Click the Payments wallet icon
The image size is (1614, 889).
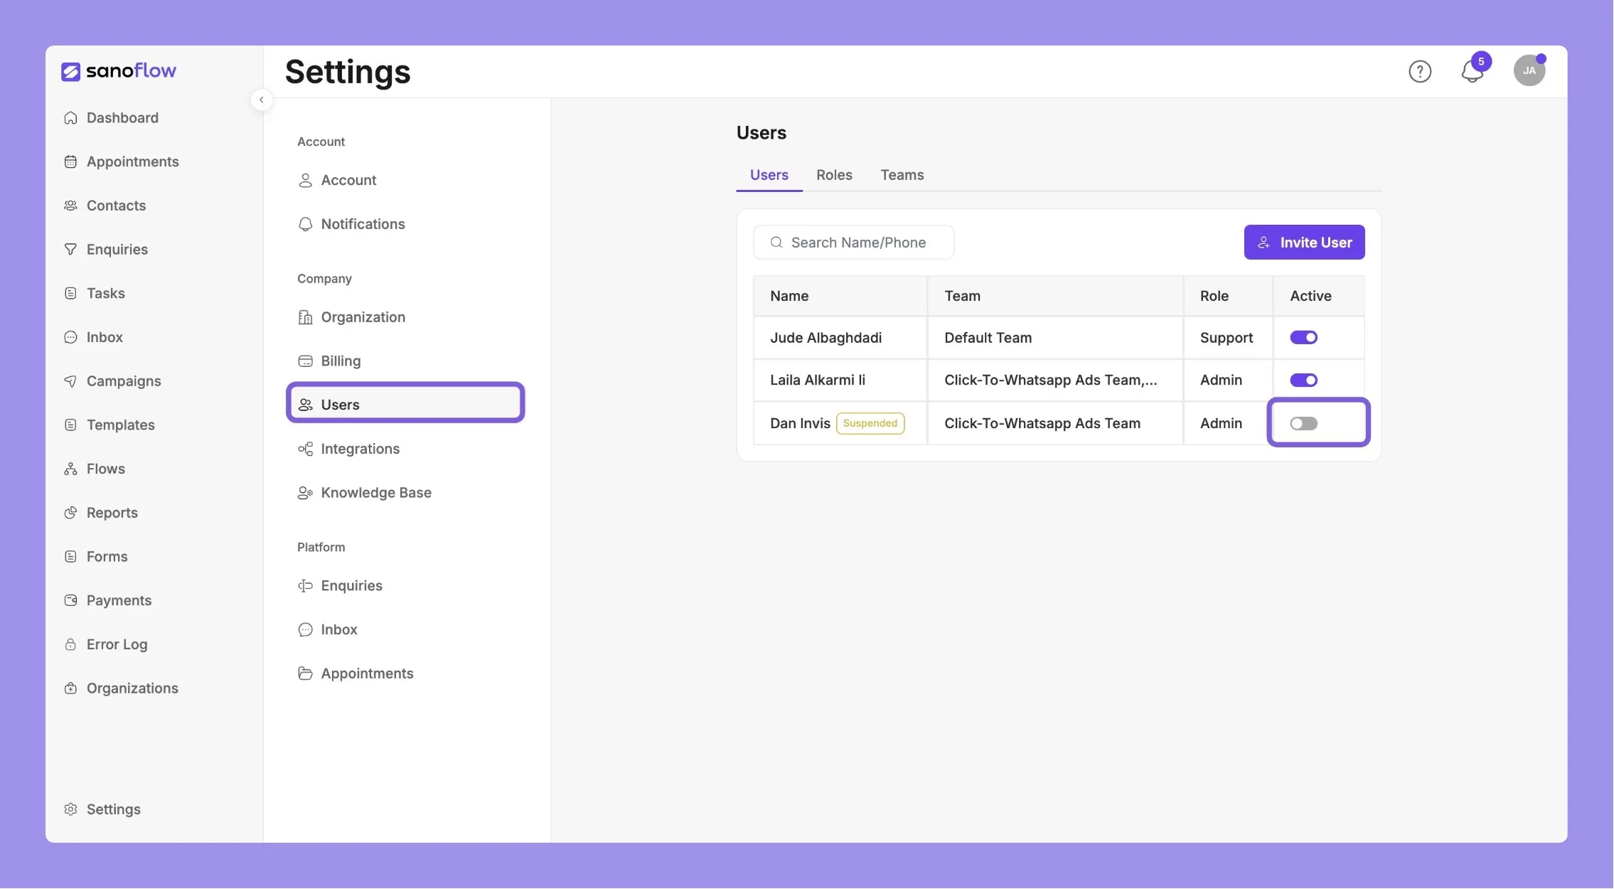click(x=70, y=601)
